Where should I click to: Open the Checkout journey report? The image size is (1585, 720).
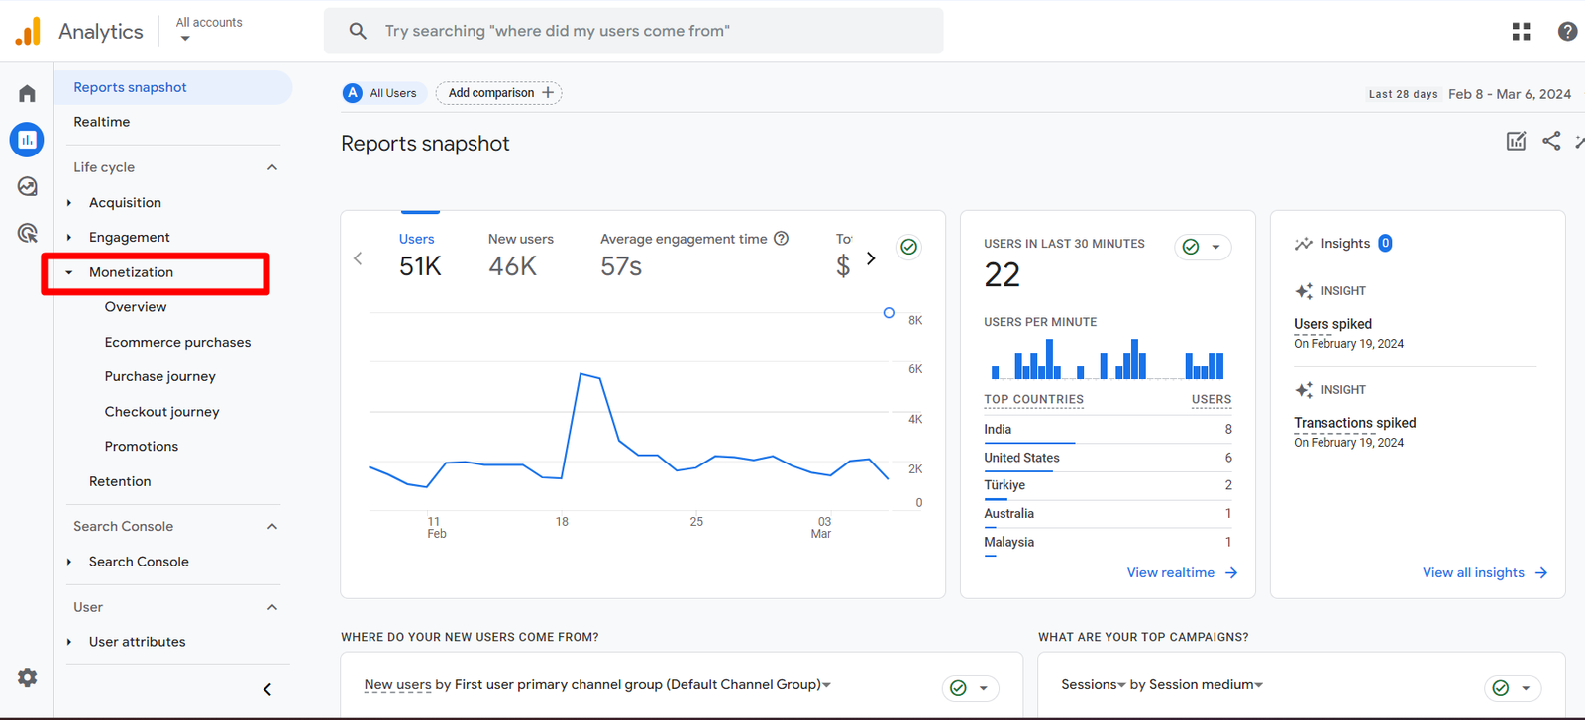click(x=162, y=412)
